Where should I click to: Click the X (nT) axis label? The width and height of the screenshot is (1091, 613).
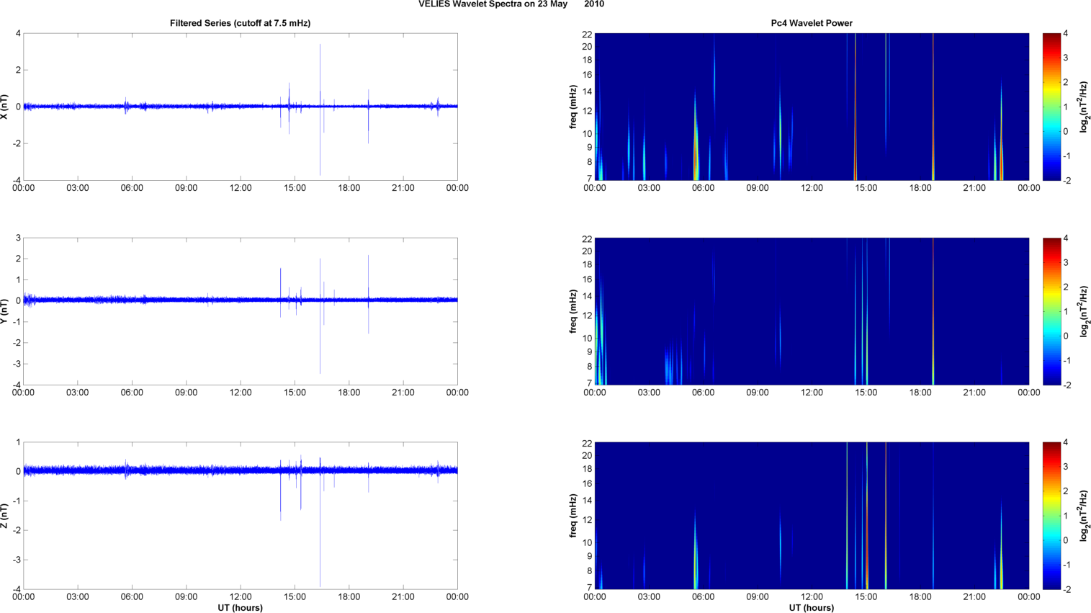(4, 107)
